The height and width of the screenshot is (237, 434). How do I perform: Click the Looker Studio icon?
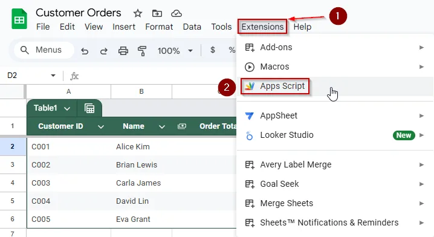point(250,135)
